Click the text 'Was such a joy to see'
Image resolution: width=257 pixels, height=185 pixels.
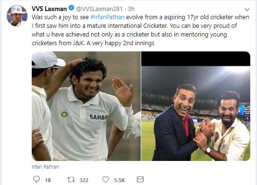tap(60, 17)
